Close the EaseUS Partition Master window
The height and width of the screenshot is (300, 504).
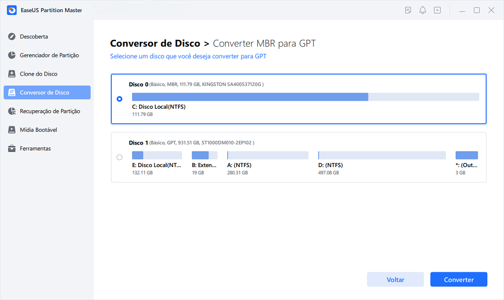(x=491, y=10)
